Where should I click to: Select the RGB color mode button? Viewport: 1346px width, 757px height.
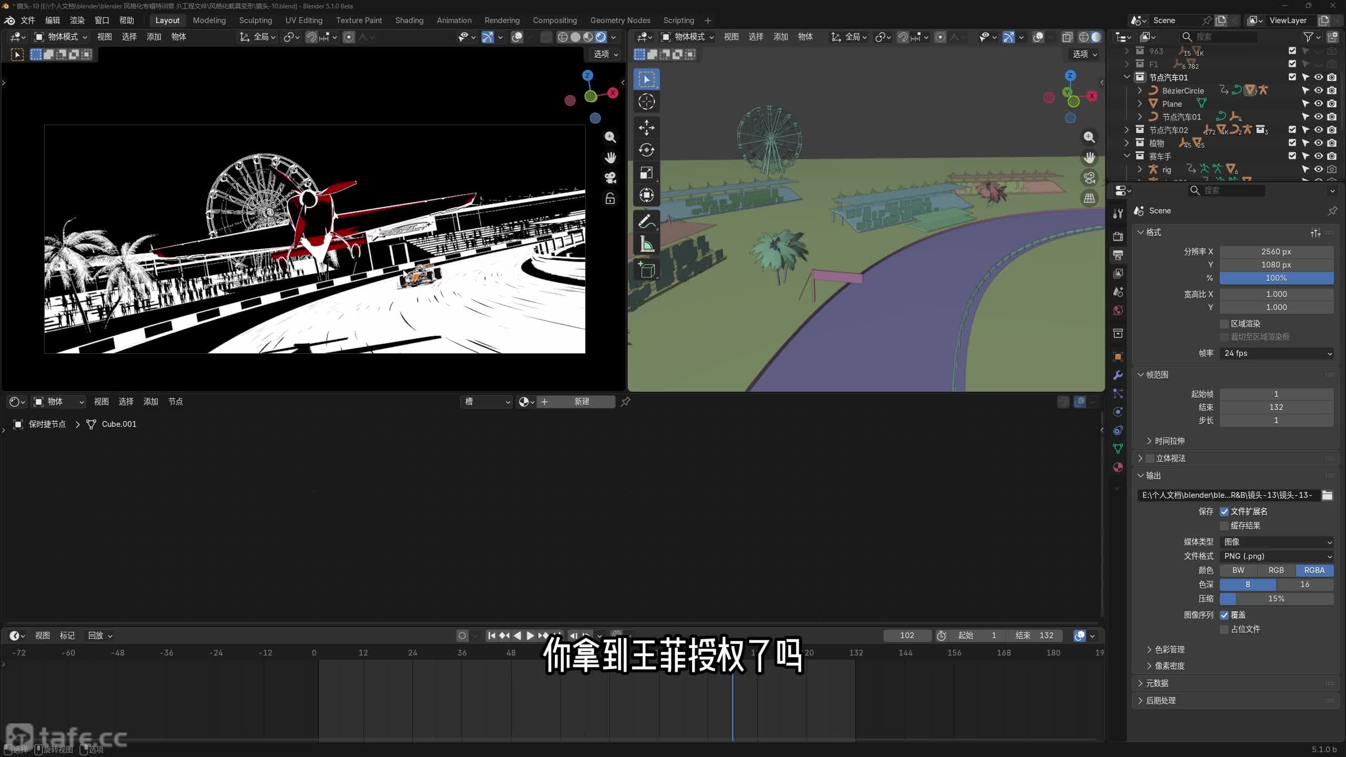1276,570
